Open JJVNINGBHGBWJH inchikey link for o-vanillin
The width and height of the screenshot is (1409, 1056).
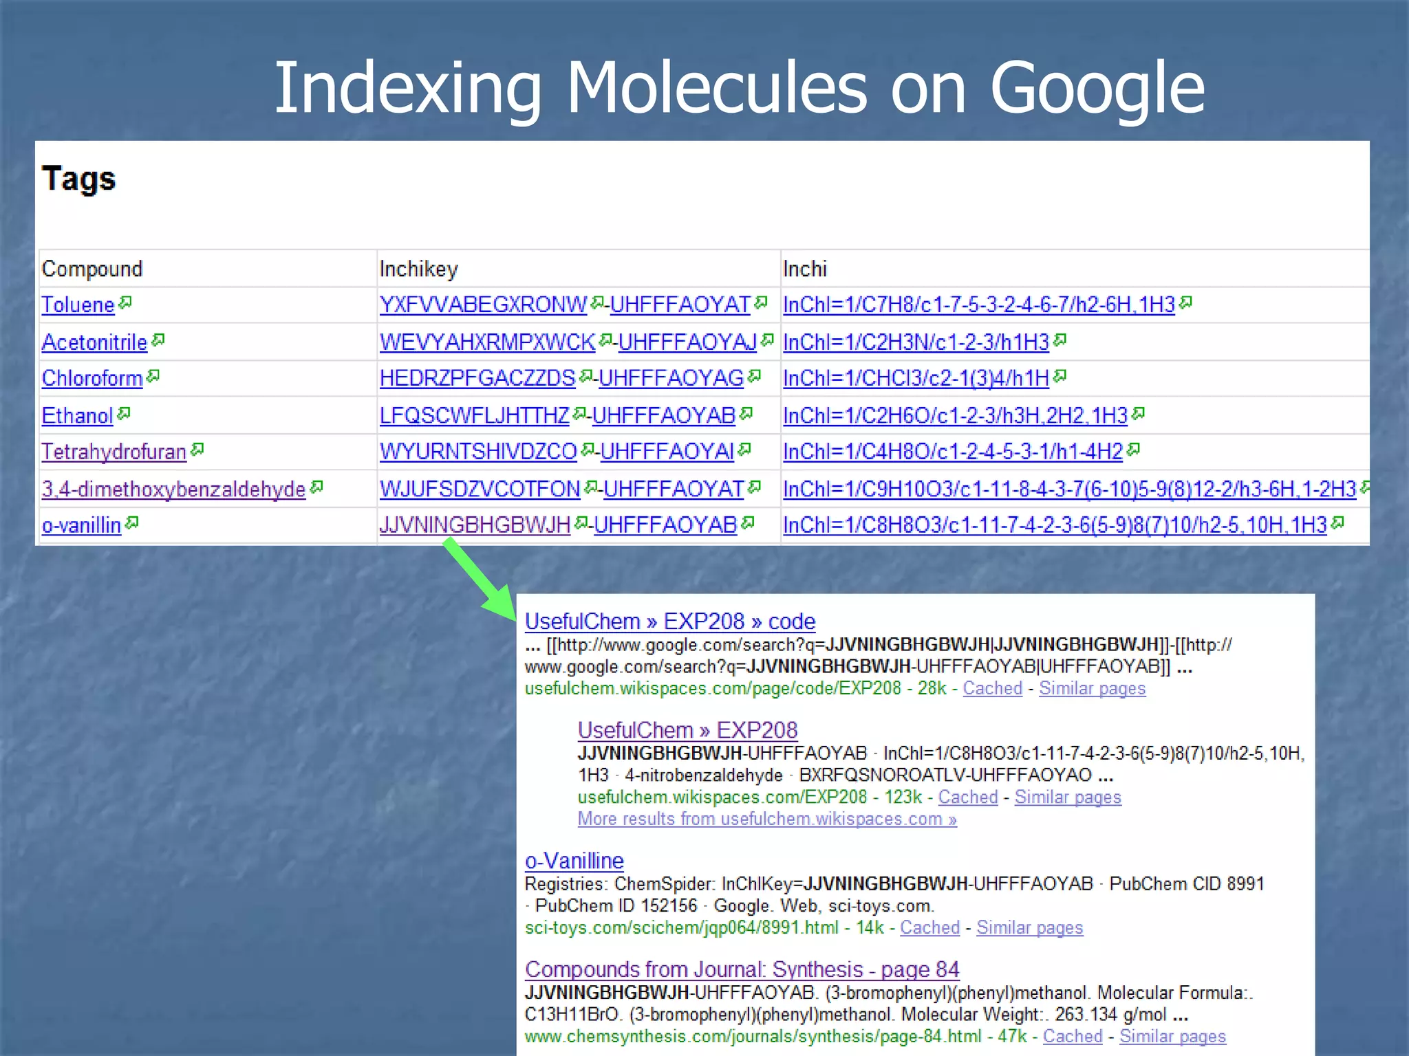[475, 525]
